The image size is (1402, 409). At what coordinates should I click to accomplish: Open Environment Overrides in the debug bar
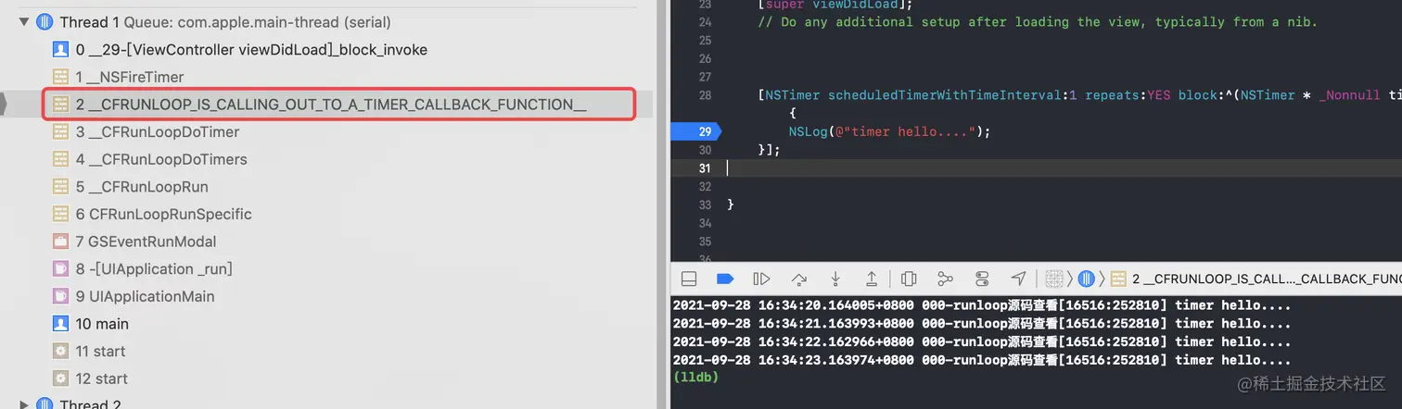(x=982, y=279)
